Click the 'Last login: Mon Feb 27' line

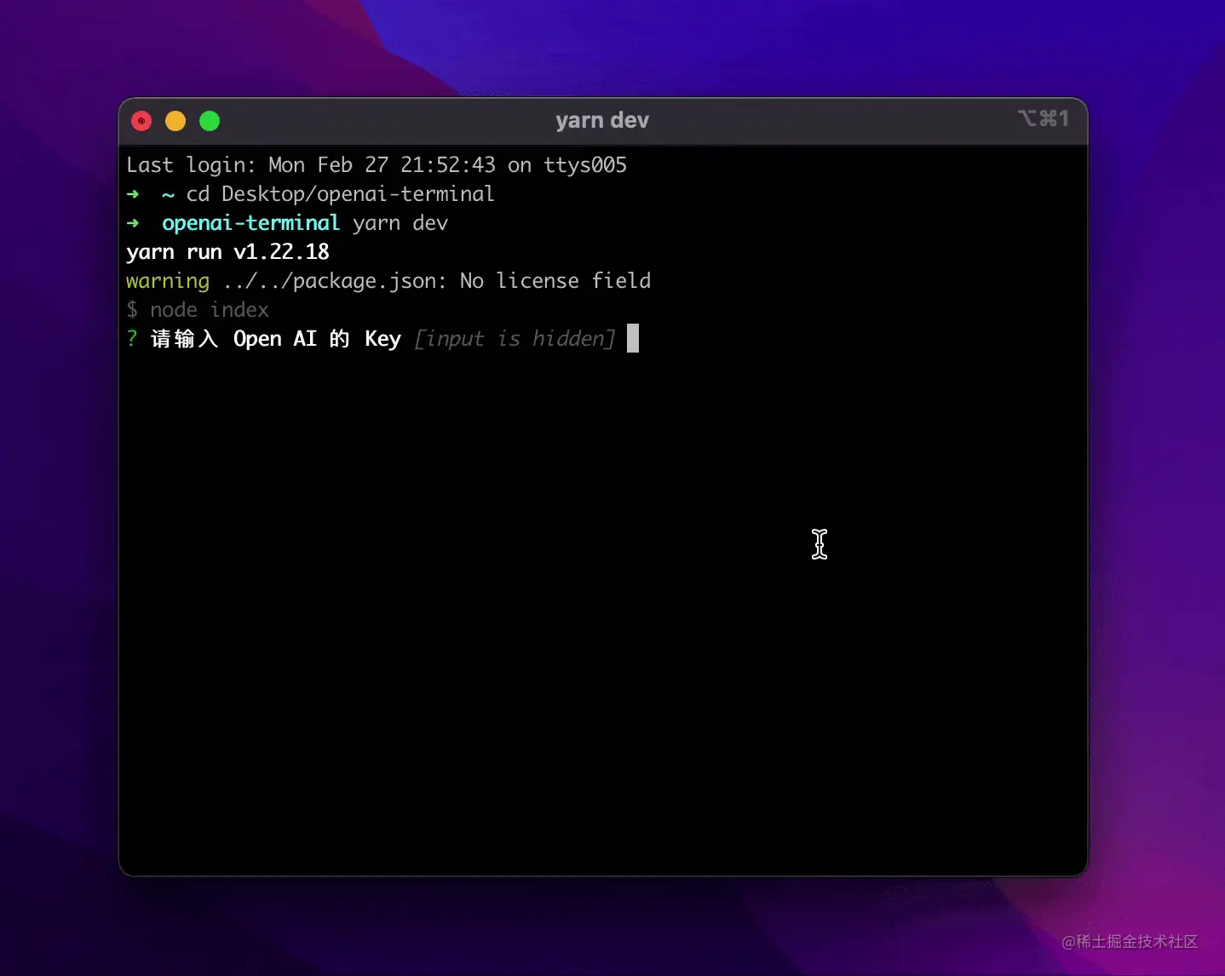(x=377, y=165)
